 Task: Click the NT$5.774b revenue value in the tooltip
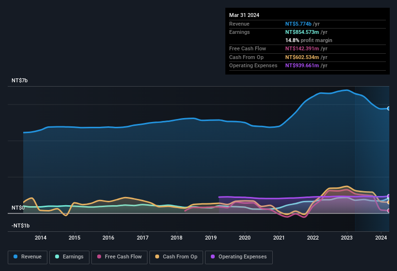click(x=298, y=23)
